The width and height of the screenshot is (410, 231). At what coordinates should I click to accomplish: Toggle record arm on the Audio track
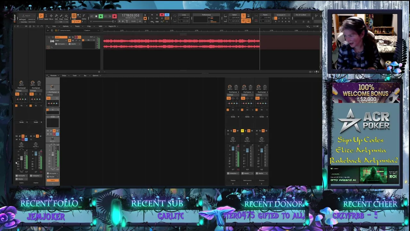pos(76,38)
